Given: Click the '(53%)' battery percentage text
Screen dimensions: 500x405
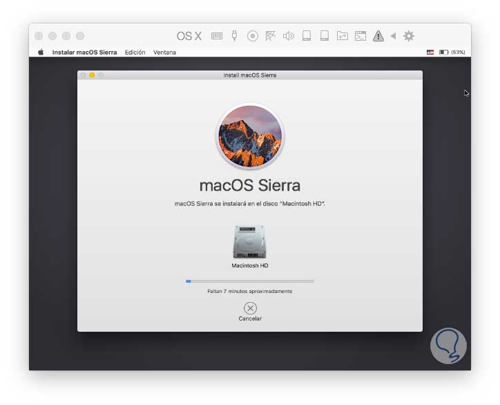Looking at the screenshot, I should click(458, 52).
